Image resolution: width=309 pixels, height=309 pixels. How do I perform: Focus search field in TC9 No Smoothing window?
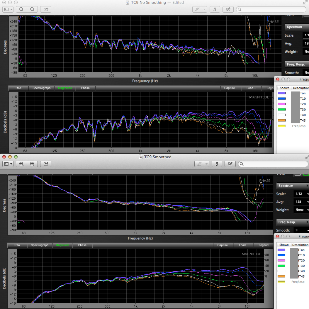(x=271, y=9)
